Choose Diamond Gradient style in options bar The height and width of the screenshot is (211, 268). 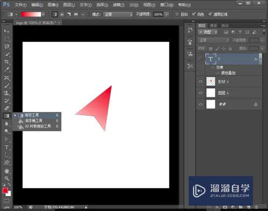pos(83,14)
